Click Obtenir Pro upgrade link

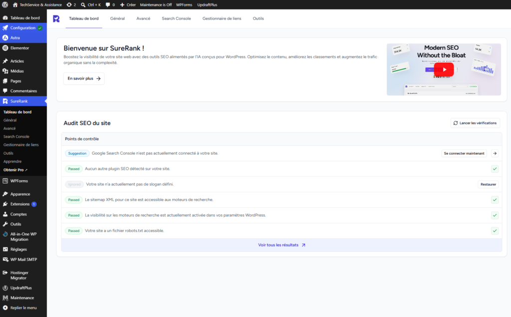[x=15, y=170]
